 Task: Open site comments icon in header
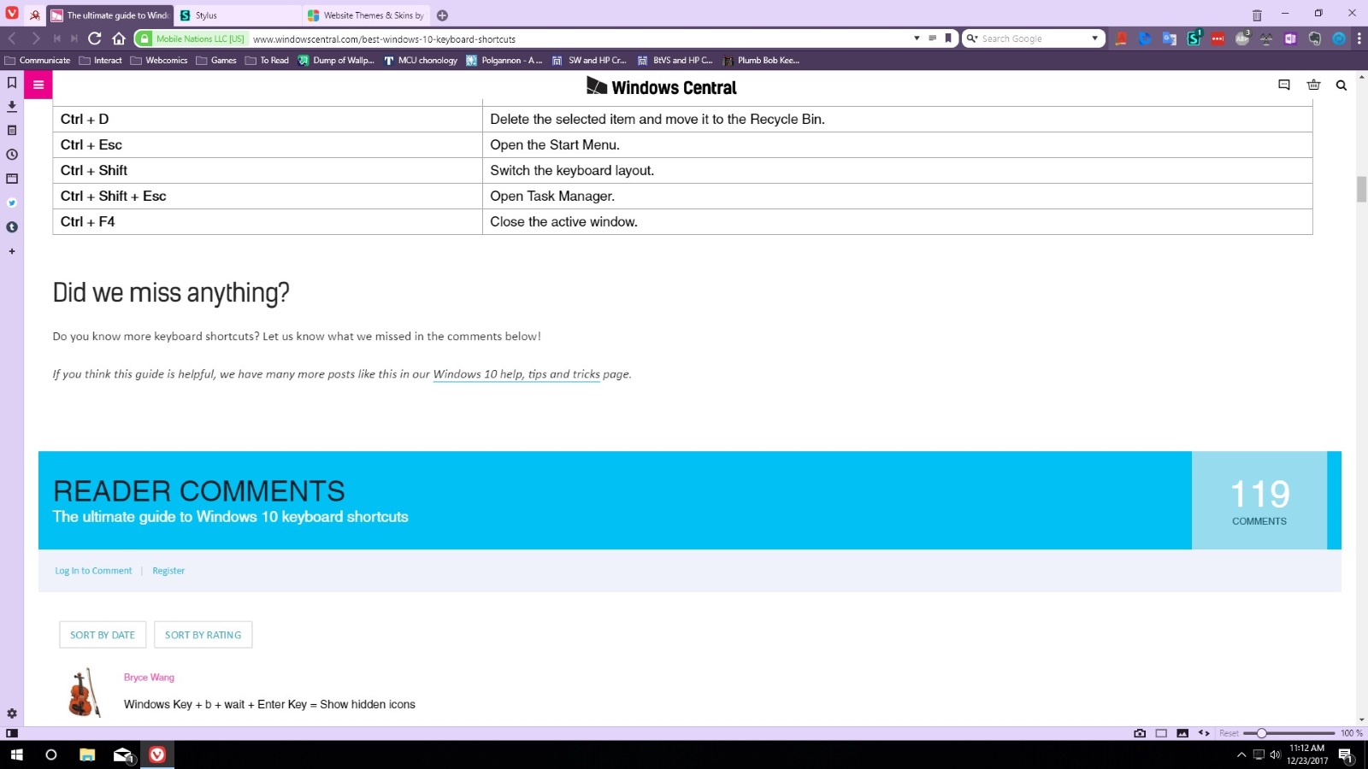(x=1284, y=85)
